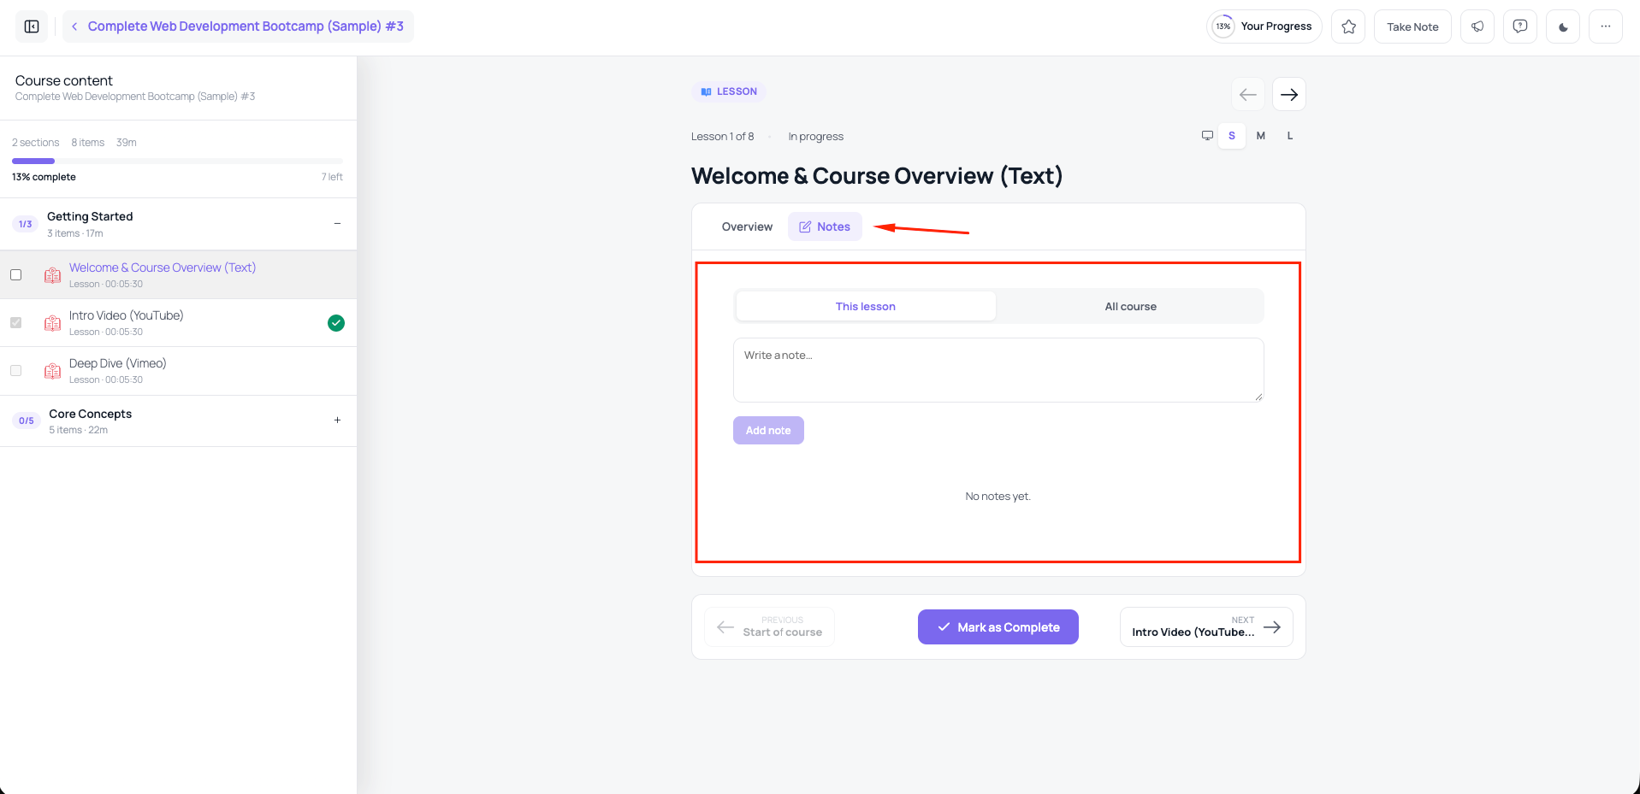Open the help question bubble icon
The image size is (1640, 794).
[1520, 26]
